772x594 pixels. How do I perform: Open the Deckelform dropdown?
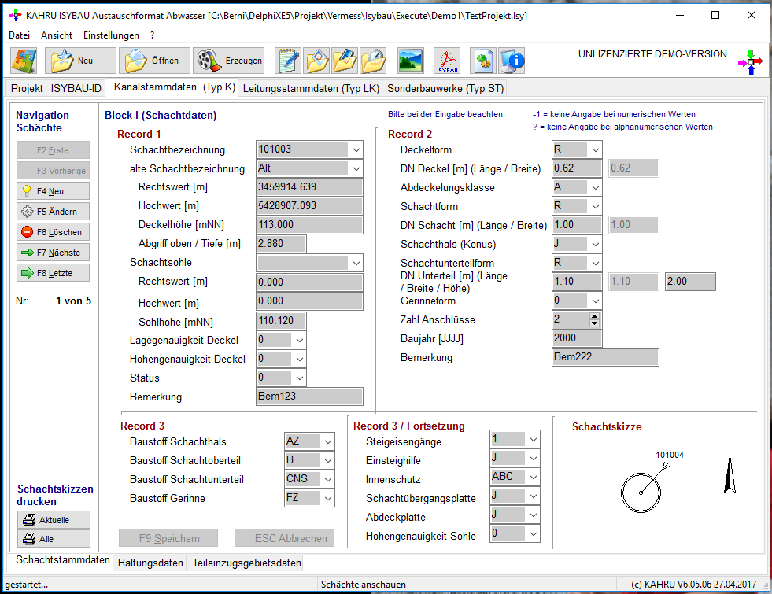pyautogui.click(x=595, y=149)
